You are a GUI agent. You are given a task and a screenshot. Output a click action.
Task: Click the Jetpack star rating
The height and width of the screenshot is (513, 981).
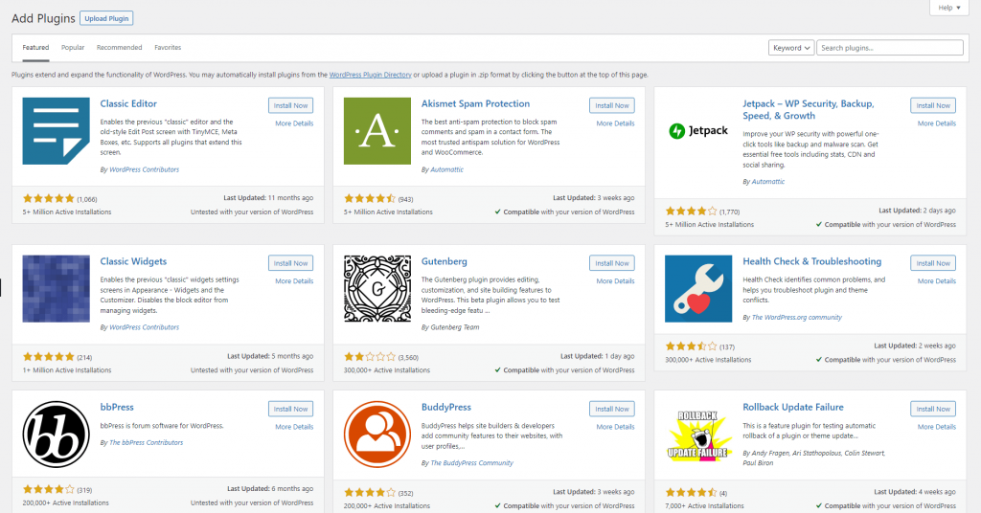pos(692,212)
